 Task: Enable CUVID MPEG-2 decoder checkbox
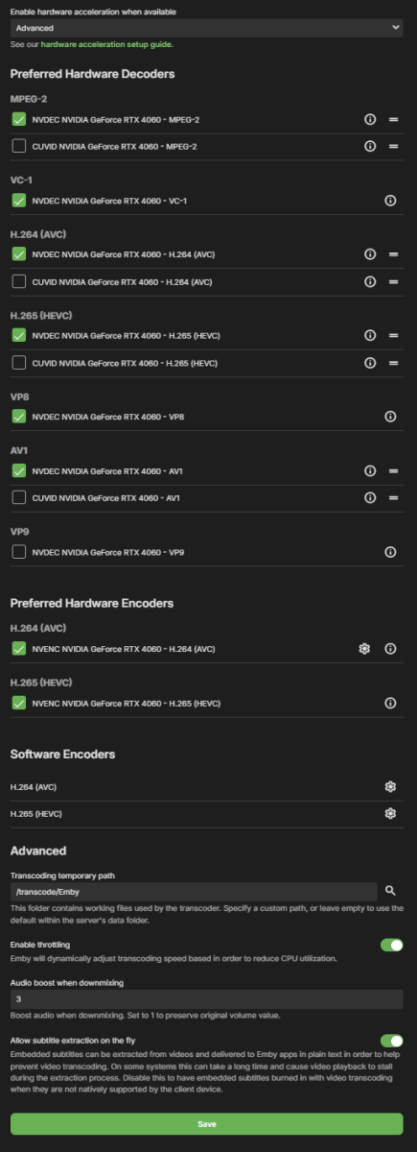pos(19,146)
